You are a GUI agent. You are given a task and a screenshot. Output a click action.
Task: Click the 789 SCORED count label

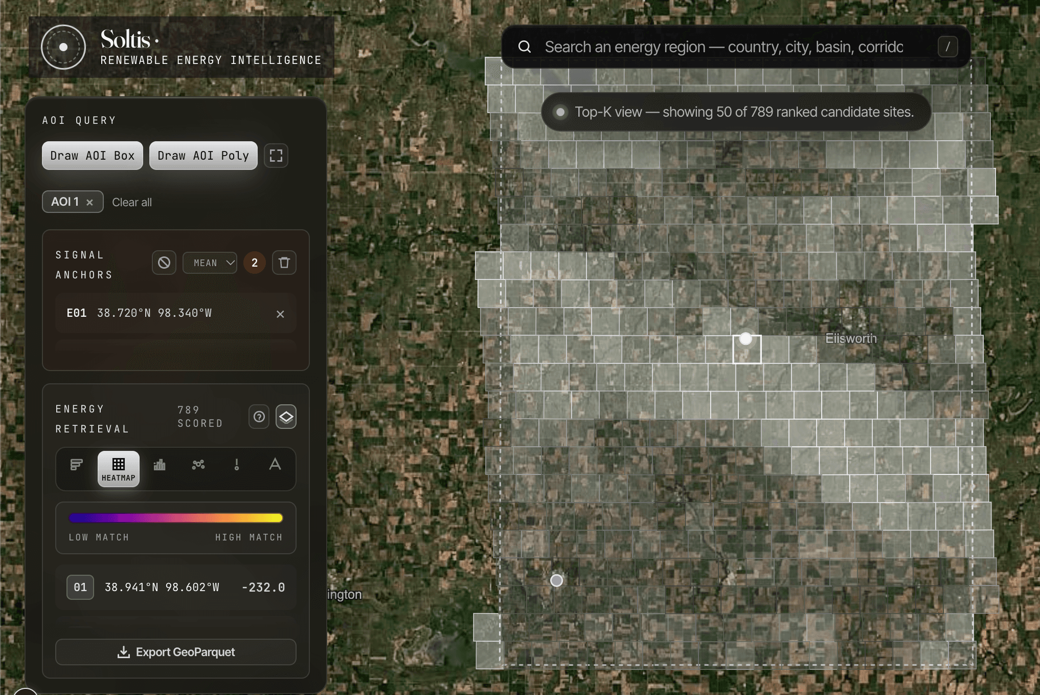click(200, 417)
